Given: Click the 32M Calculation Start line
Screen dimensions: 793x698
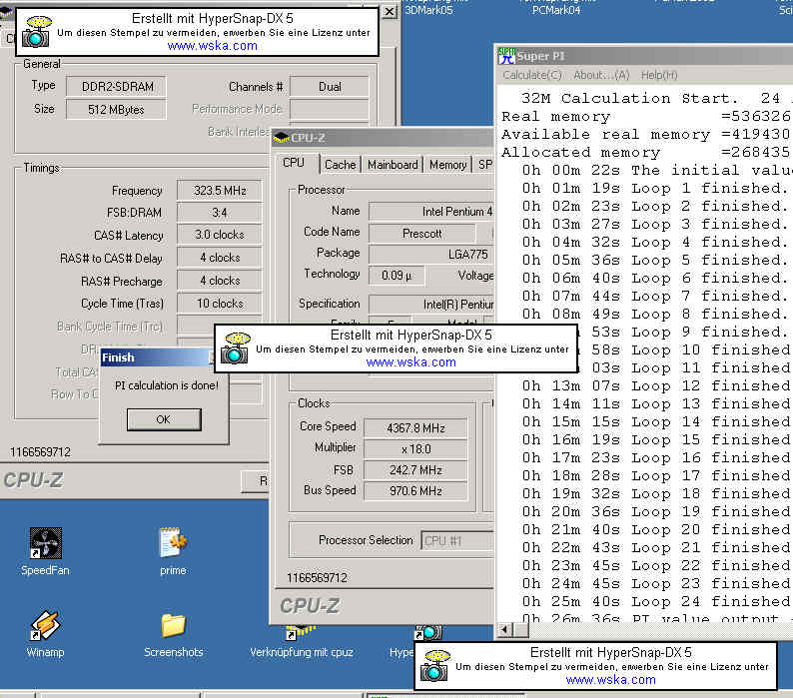Looking at the screenshot, I should tap(656, 98).
